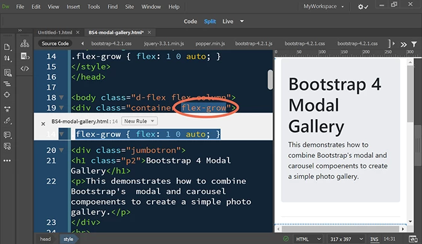Click the green no-errors check icon
The width and height of the screenshot is (422, 244).
pyautogui.click(x=286, y=239)
